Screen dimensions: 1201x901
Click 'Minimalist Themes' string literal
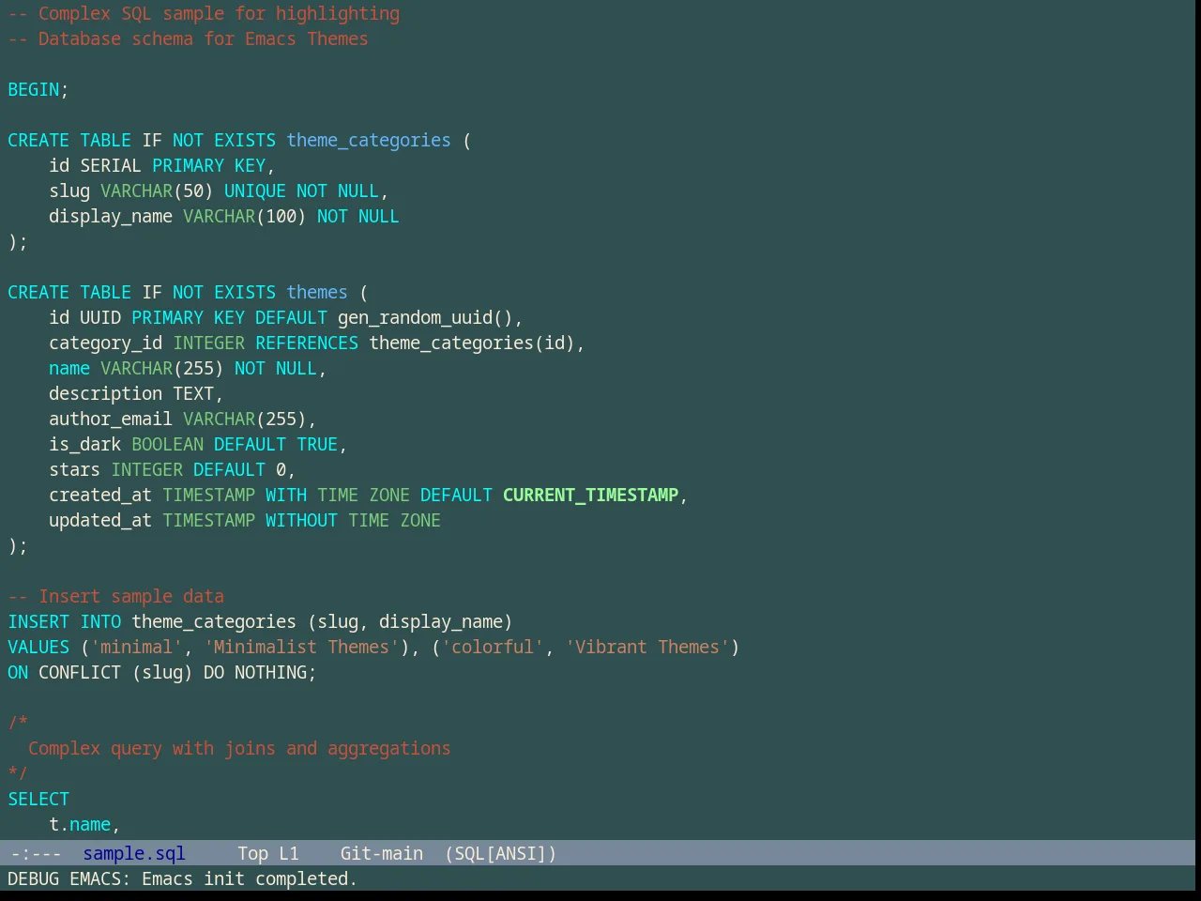tap(301, 647)
